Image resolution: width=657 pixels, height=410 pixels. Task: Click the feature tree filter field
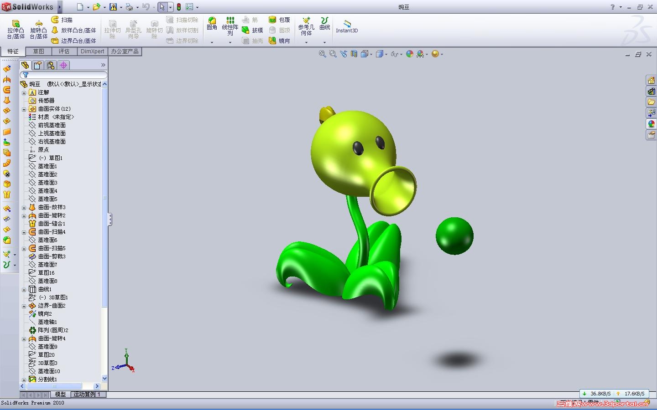tap(63, 75)
